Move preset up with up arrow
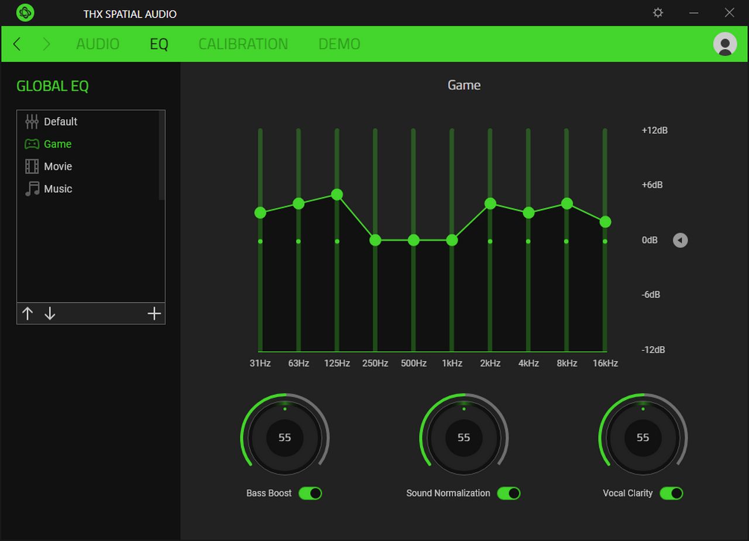This screenshot has height=541, width=749. click(28, 314)
